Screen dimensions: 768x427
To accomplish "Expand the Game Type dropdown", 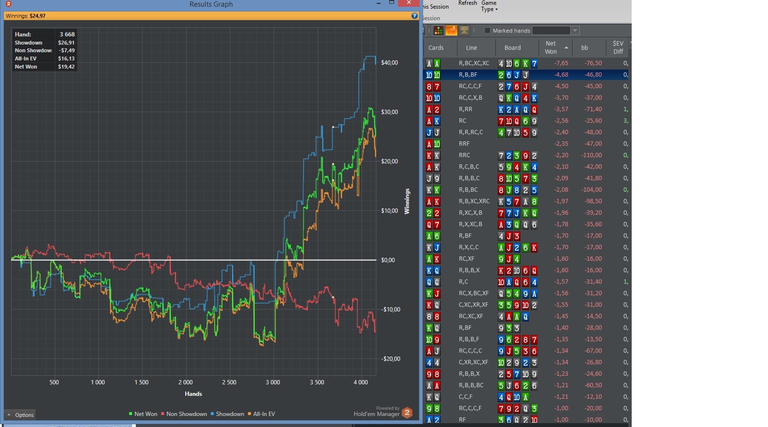I will (x=489, y=6).
